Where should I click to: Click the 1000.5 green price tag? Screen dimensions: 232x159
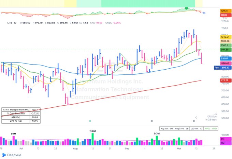point(226,46)
